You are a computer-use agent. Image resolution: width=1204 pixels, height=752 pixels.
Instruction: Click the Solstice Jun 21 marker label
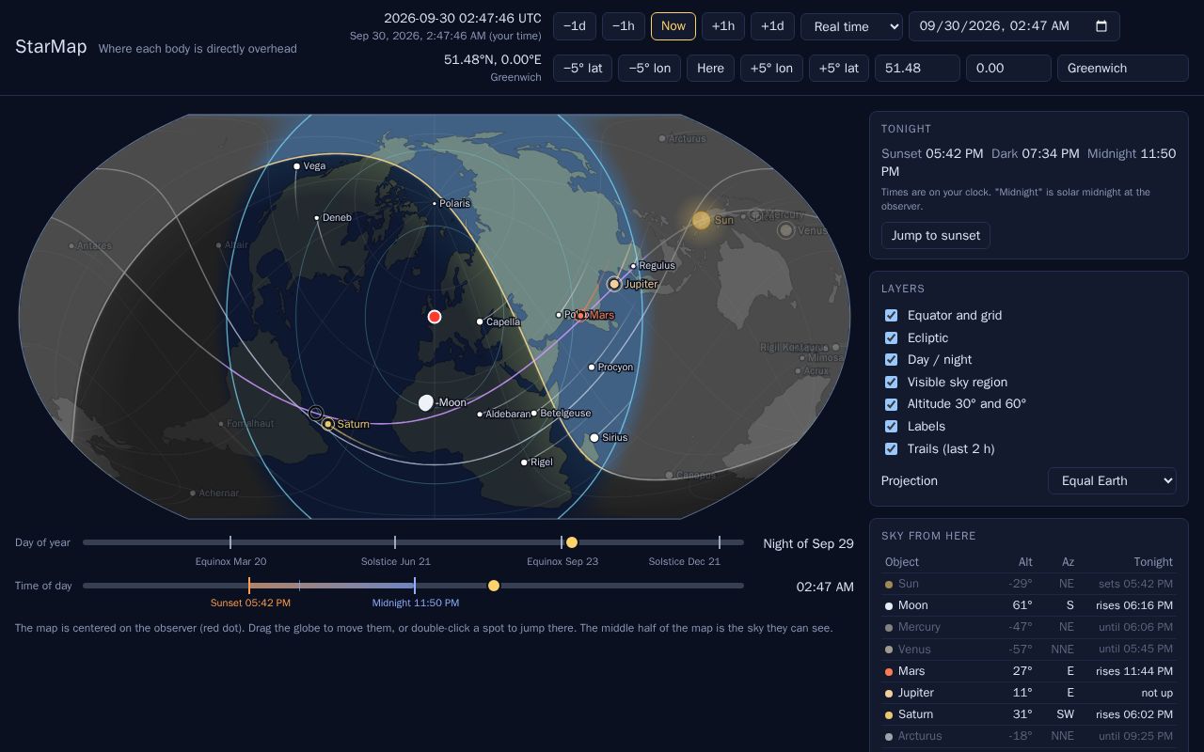[x=396, y=561]
